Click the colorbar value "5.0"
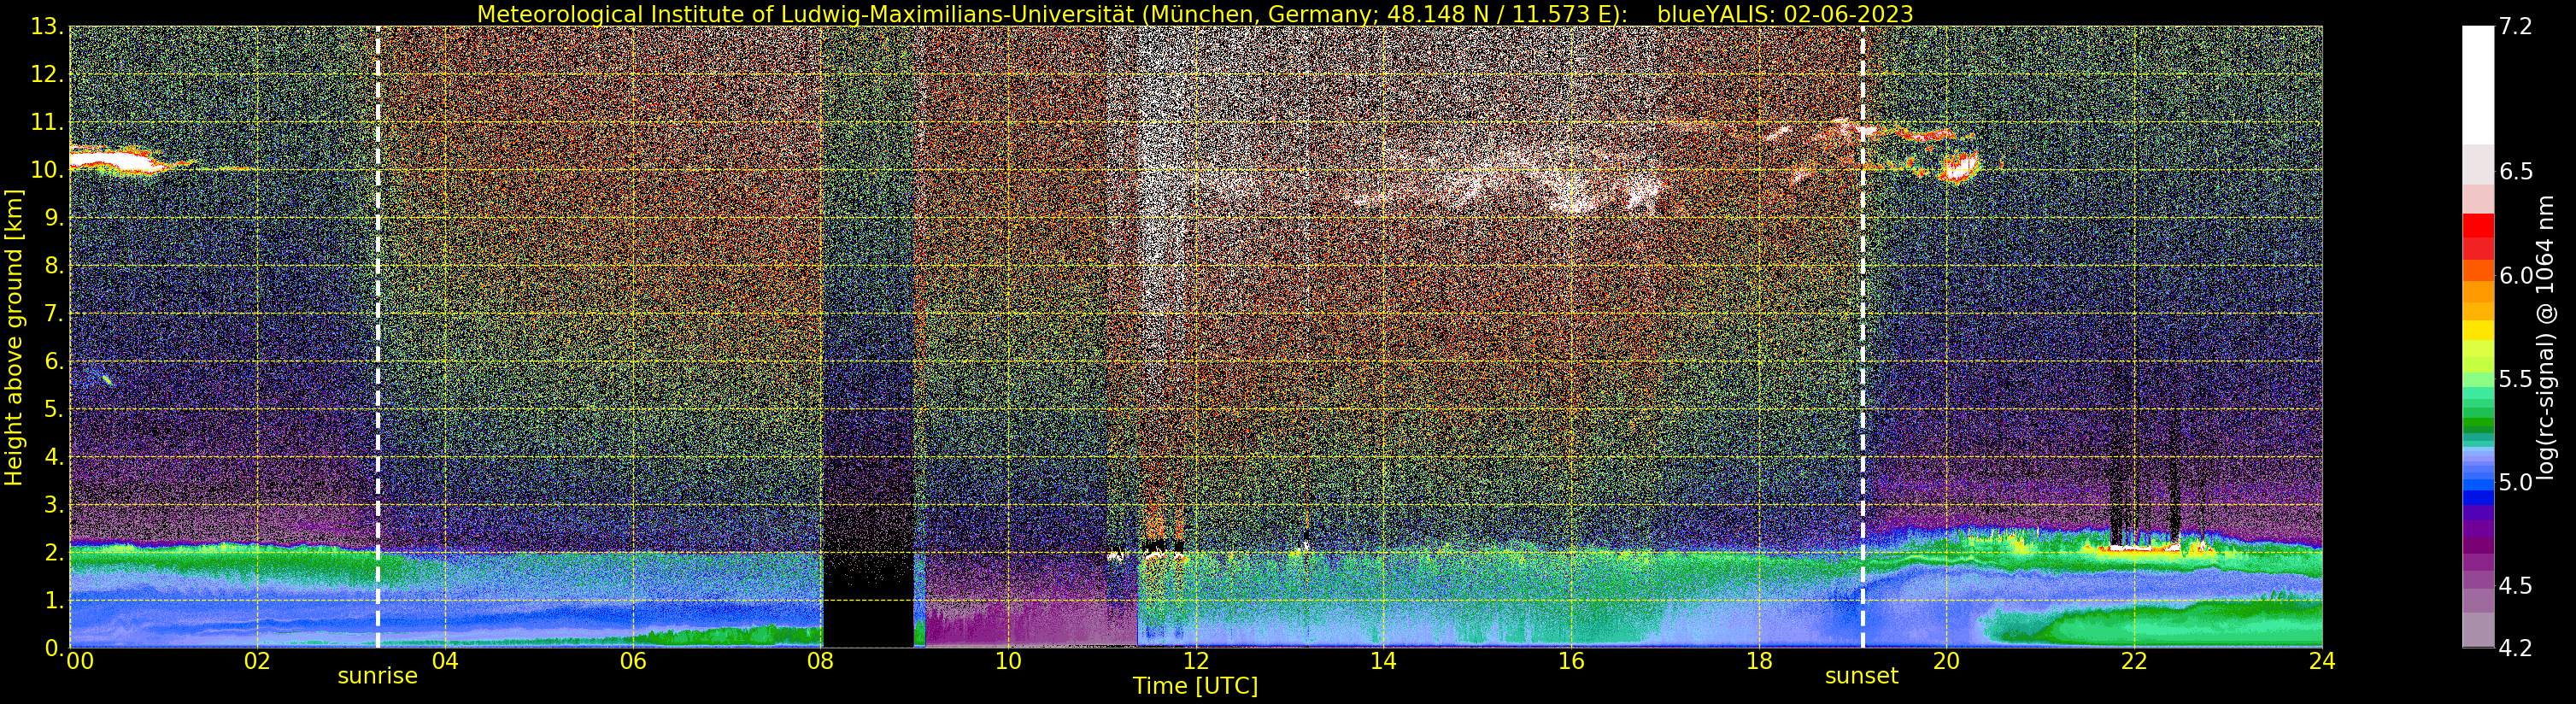Viewport: 2576px width, 704px height. (2515, 483)
